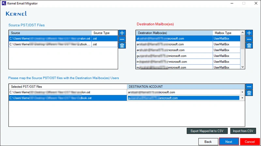Open destination account dropdown for first mapping row
Screen dimensions: 261x146
242,92
